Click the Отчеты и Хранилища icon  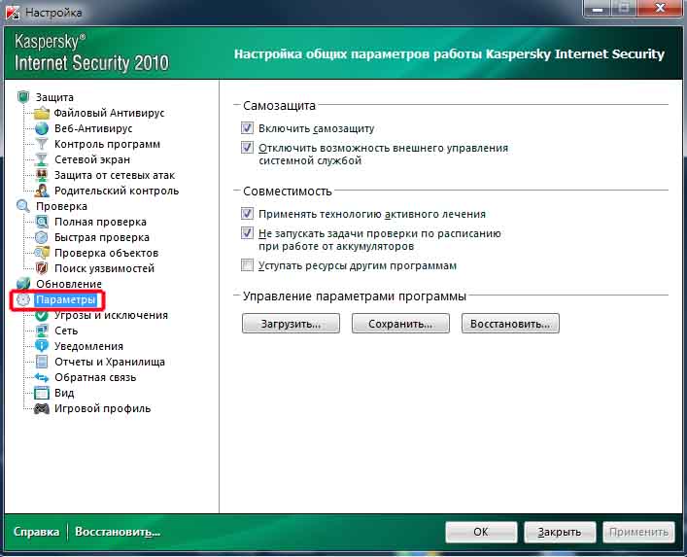coord(42,362)
